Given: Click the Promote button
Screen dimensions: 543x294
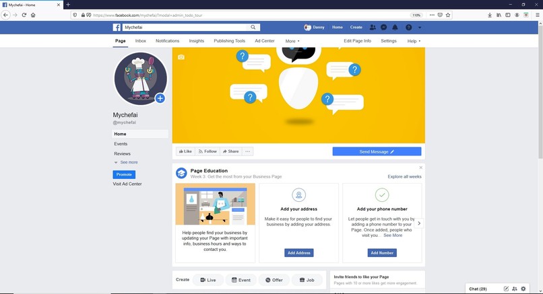Looking at the screenshot, I should (124, 175).
